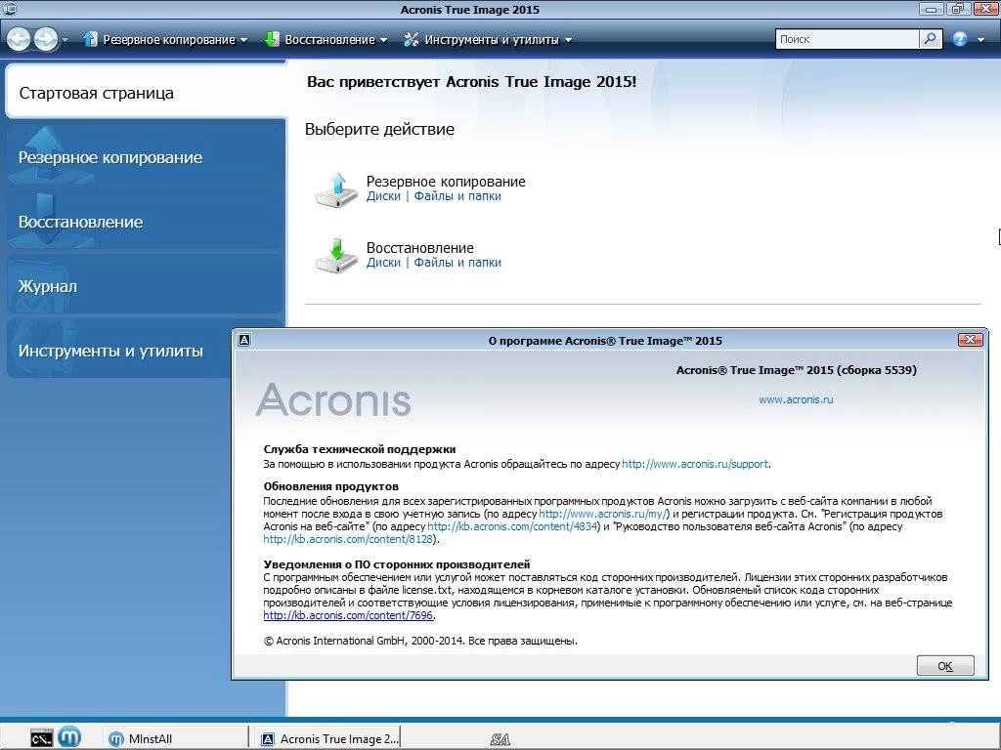Switch to Acronis True Image taskbar button

click(x=328, y=738)
